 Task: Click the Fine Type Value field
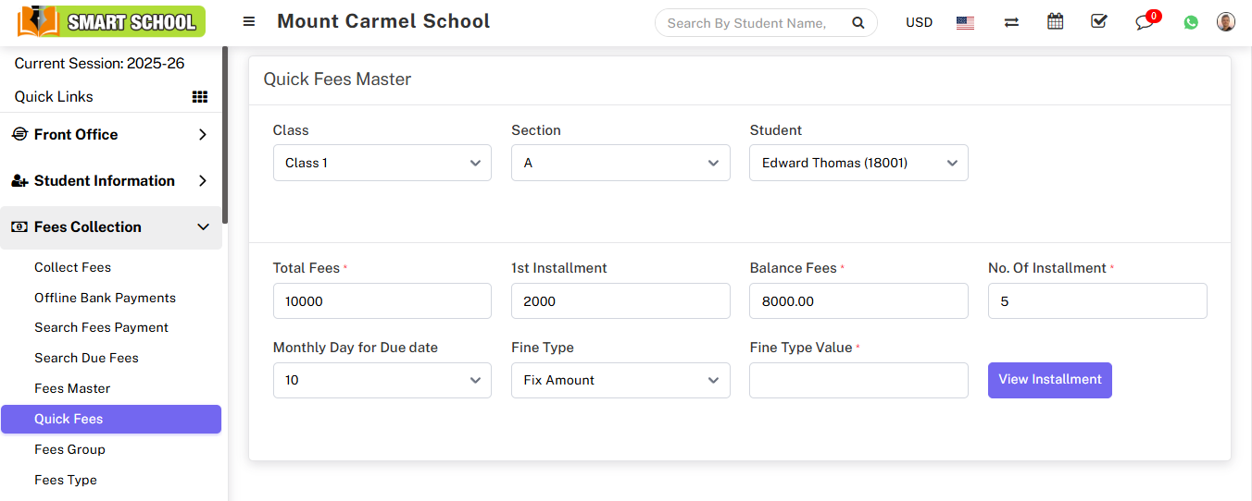858,380
